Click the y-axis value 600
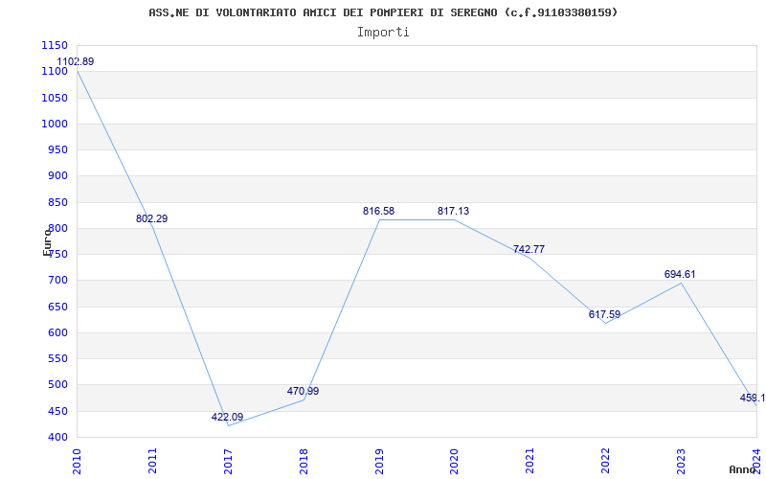 58,332
